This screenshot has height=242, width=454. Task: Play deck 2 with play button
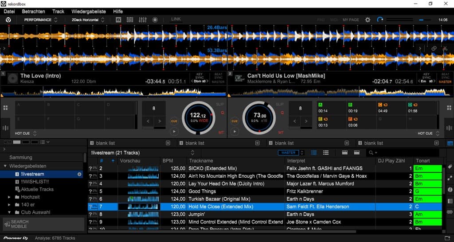235,132
